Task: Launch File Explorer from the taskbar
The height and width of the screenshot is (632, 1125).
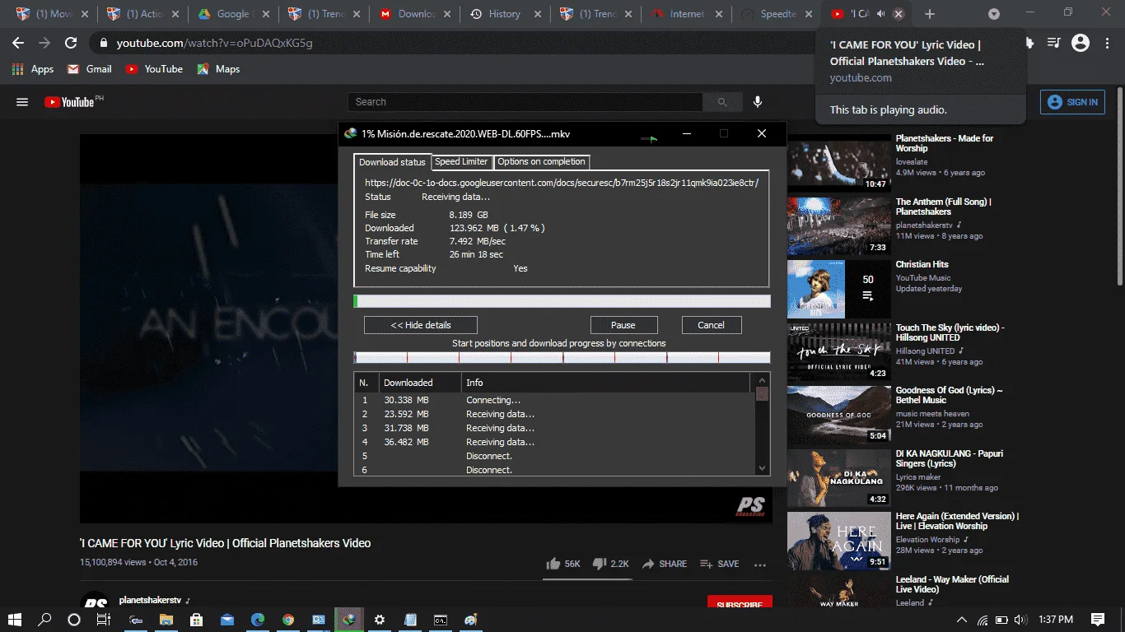Action: [x=166, y=620]
